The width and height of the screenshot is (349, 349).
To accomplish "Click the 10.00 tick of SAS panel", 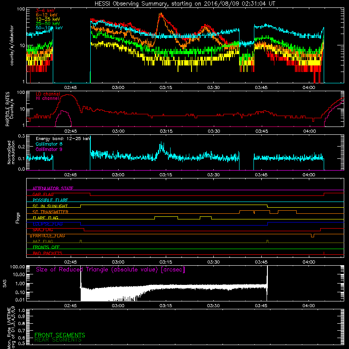I will point(19,274).
